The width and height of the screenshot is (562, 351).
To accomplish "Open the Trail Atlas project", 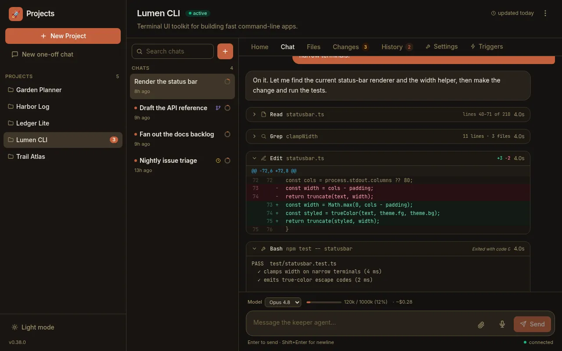I will 63,157.
